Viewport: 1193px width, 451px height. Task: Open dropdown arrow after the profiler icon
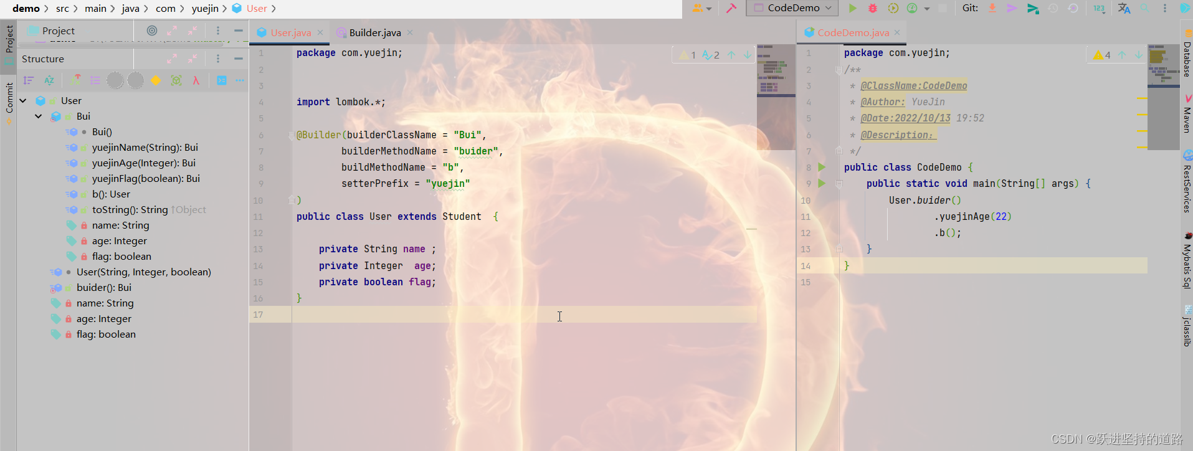[x=927, y=9]
